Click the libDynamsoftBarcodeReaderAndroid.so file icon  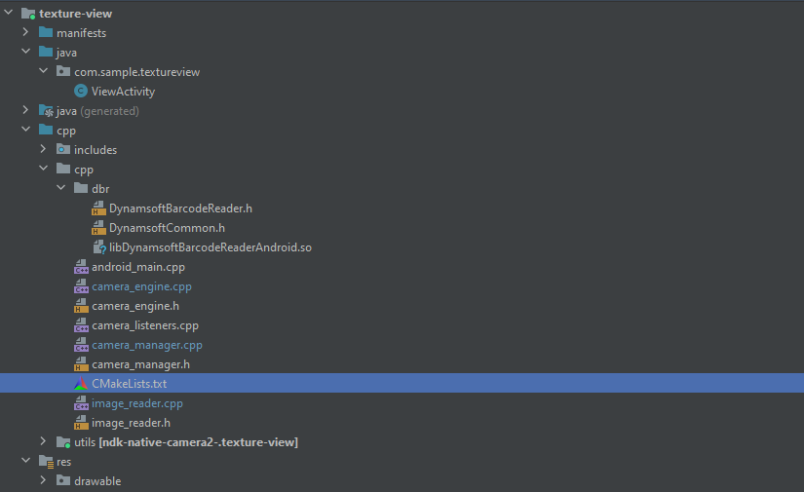coord(98,247)
